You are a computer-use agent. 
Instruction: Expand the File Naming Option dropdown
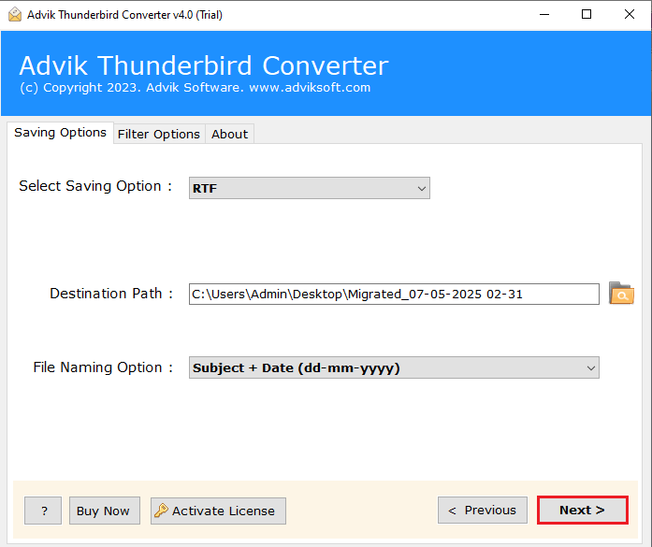tap(394, 367)
